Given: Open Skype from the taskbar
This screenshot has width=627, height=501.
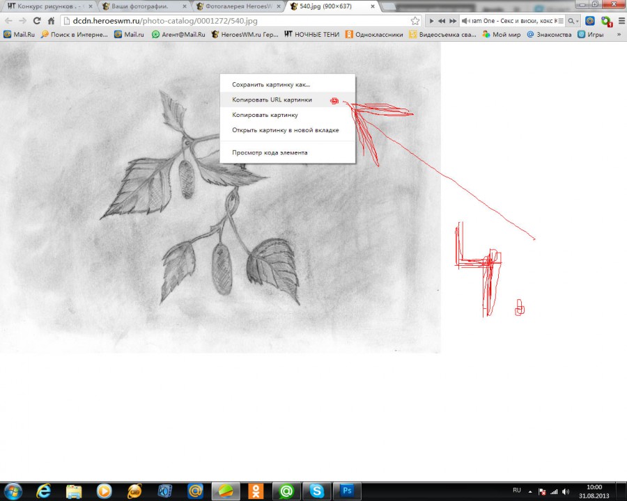Looking at the screenshot, I should pyautogui.click(x=317, y=491).
